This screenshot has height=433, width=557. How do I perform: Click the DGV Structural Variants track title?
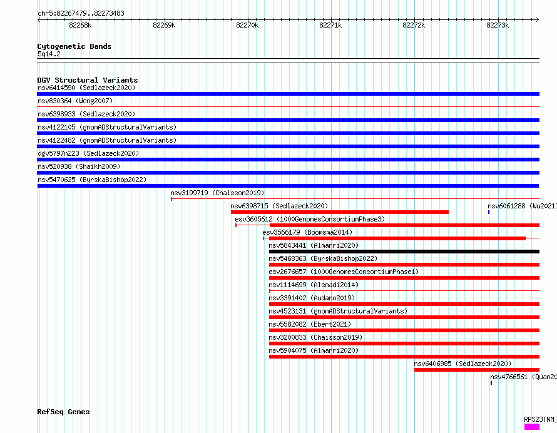[x=88, y=80]
